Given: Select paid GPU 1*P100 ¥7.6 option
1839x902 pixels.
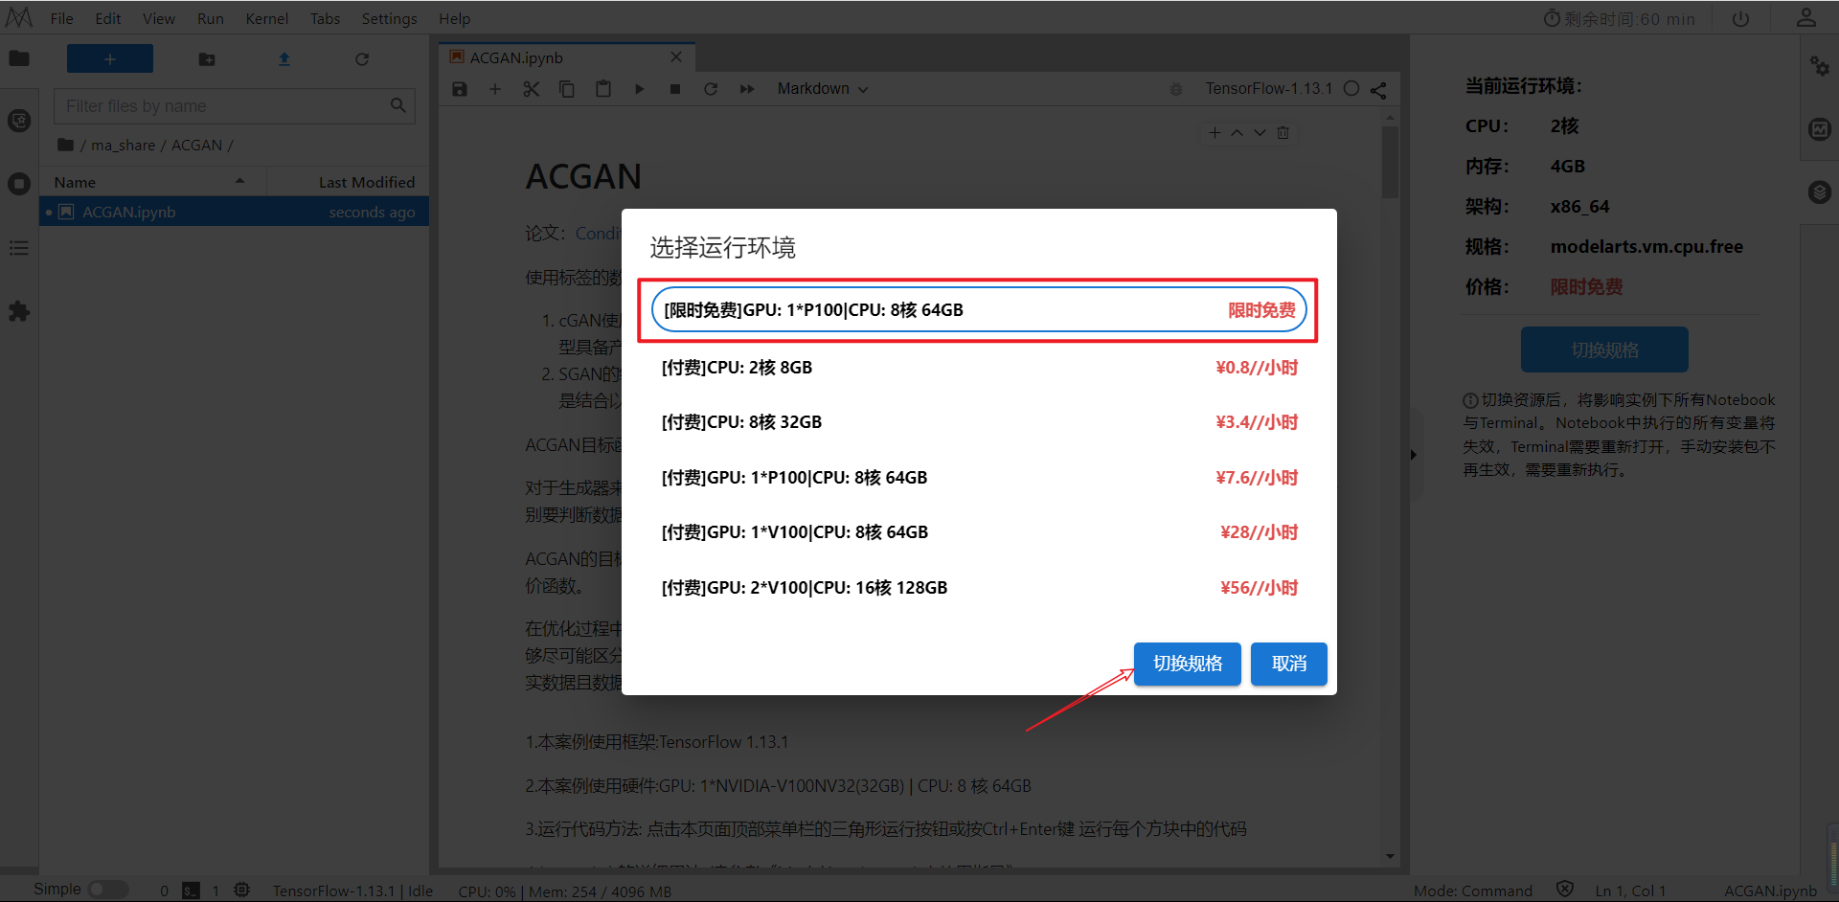Looking at the screenshot, I should pos(979,478).
